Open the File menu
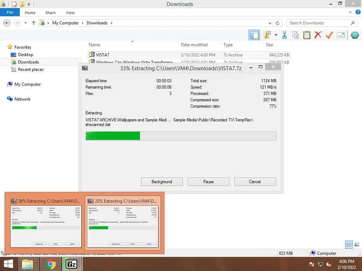Screen dimensions: 362x271 10,12
